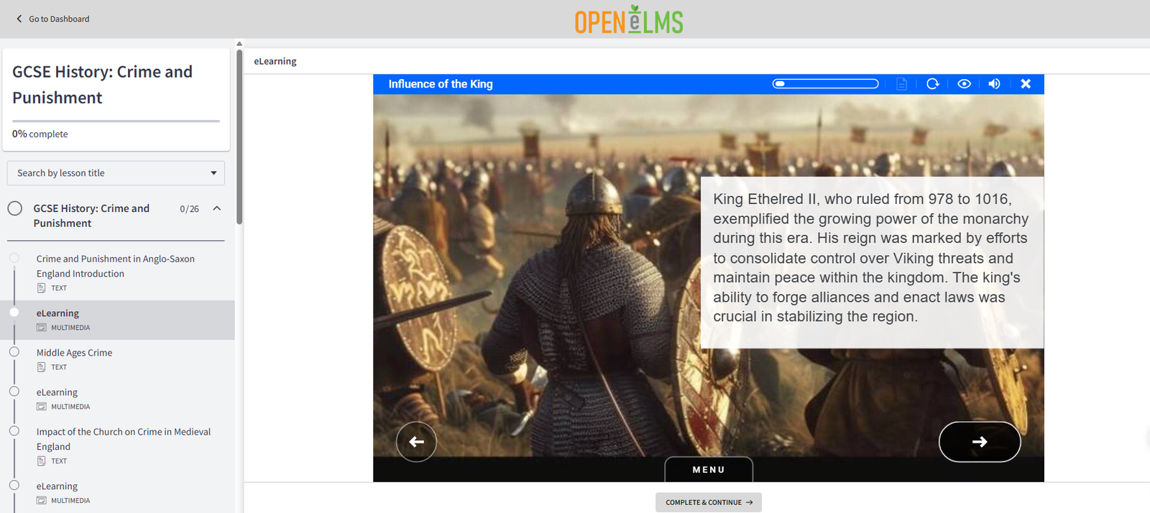1150x513 pixels.
Task: Open the Search by lesson title dropdown
Action: click(x=116, y=173)
